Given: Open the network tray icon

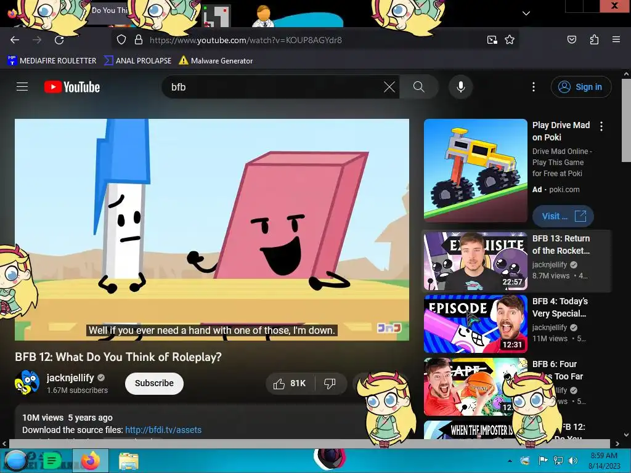Looking at the screenshot, I should tap(558, 461).
